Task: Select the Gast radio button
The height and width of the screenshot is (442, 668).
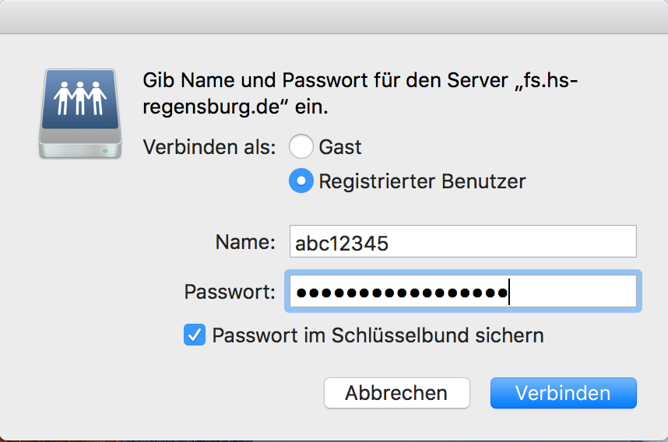Action: (x=301, y=146)
